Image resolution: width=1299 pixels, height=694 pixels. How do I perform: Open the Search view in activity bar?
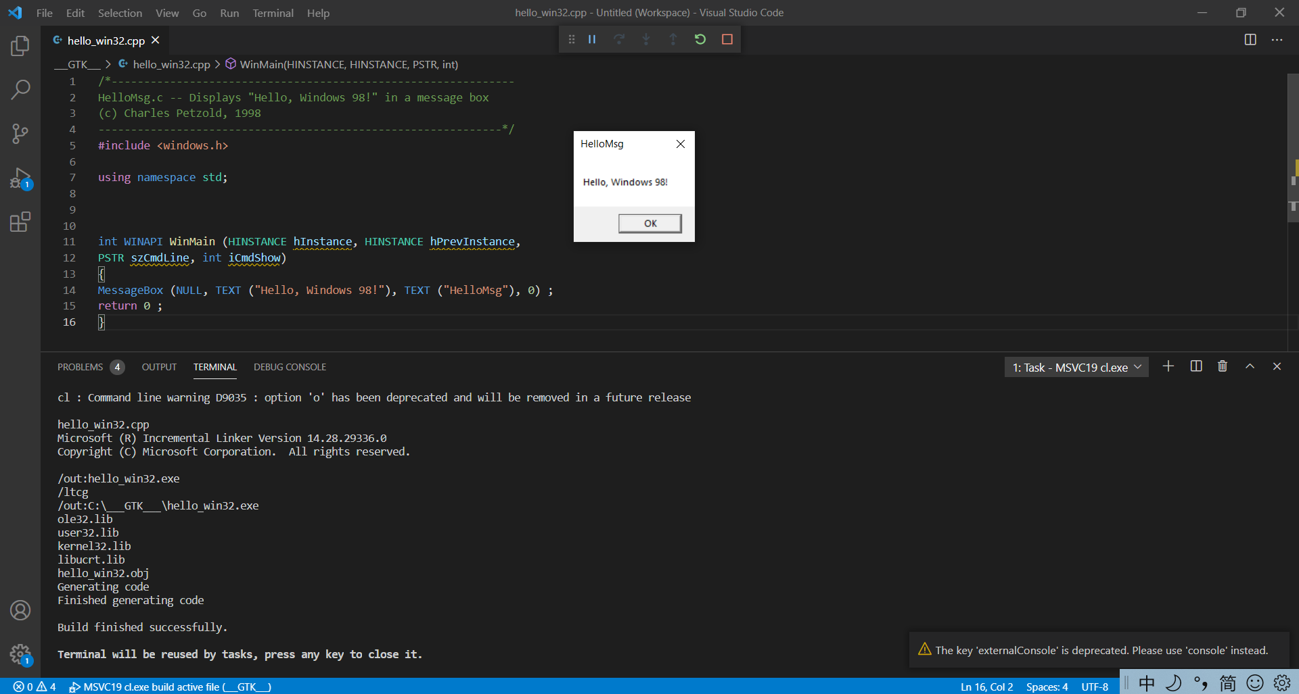point(20,89)
